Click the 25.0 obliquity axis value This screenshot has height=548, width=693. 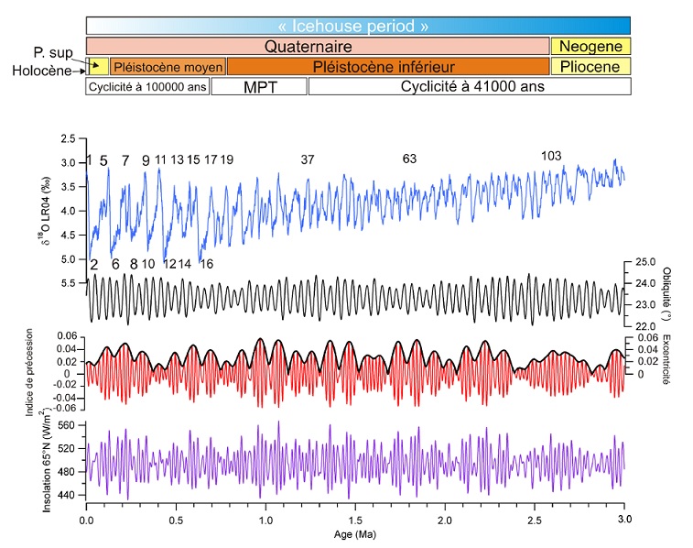[645, 262]
